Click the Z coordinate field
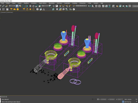The width and height of the screenshot is (138, 103). click(120, 99)
